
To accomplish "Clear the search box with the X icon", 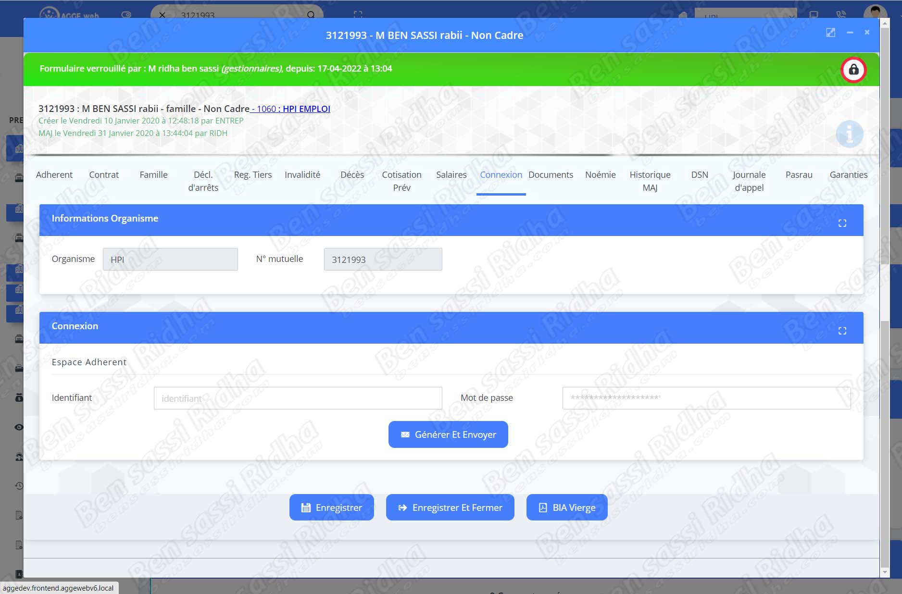I will [163, 15].
